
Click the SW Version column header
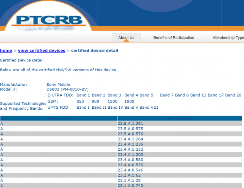pyautogui.click(x=180, y=119)
